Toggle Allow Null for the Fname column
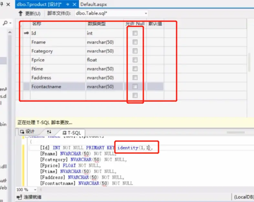Viewport: 254px width, 202px height. [135, 42]
